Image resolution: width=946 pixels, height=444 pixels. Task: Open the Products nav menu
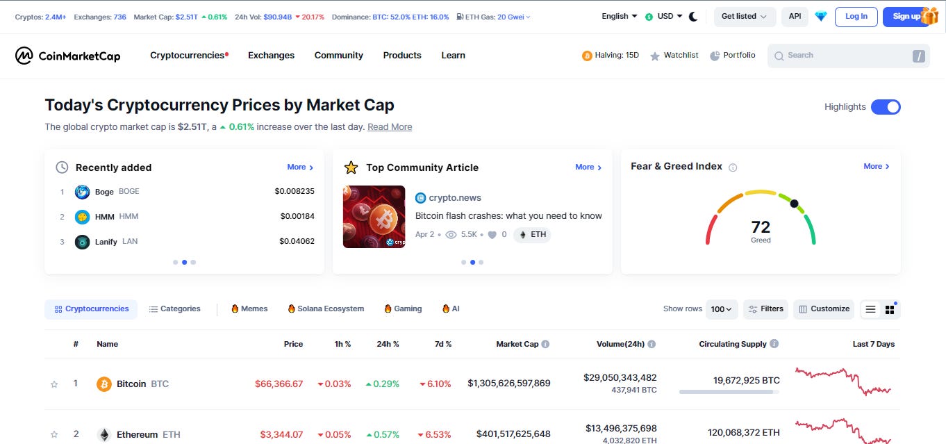[402, 56]
